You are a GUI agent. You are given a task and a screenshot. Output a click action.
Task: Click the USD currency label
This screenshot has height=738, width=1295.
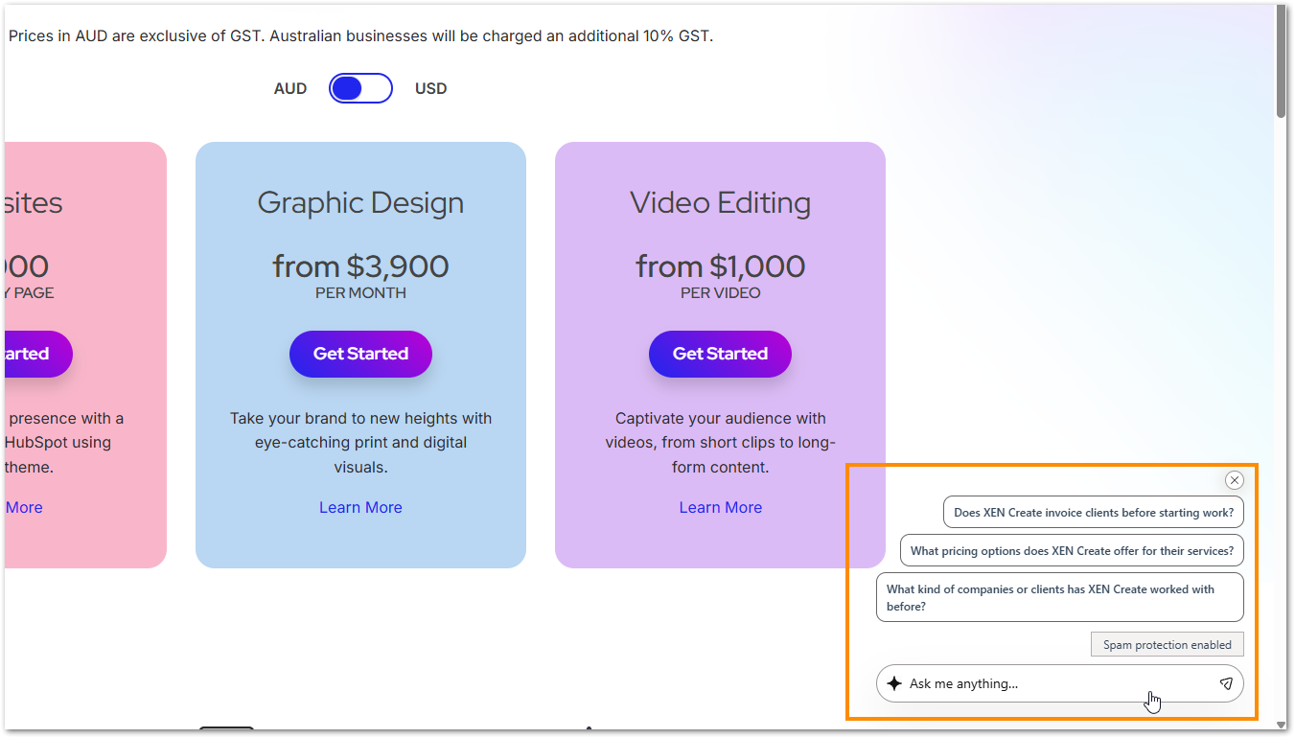430,87
